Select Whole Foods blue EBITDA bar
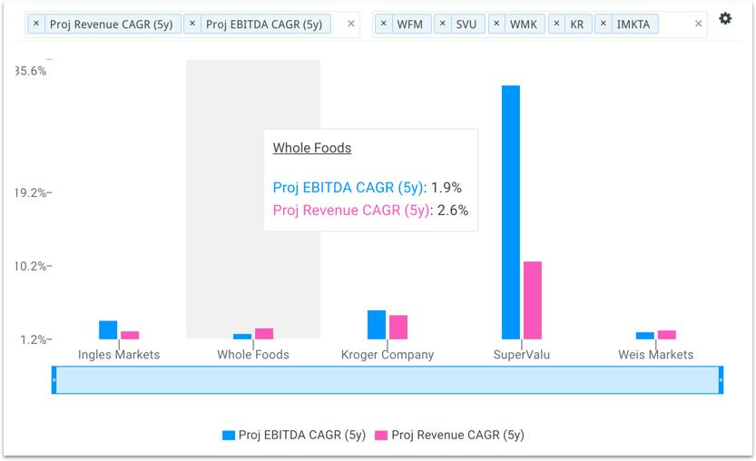Screen dimensions: 756x461 [x=242, y=337]
